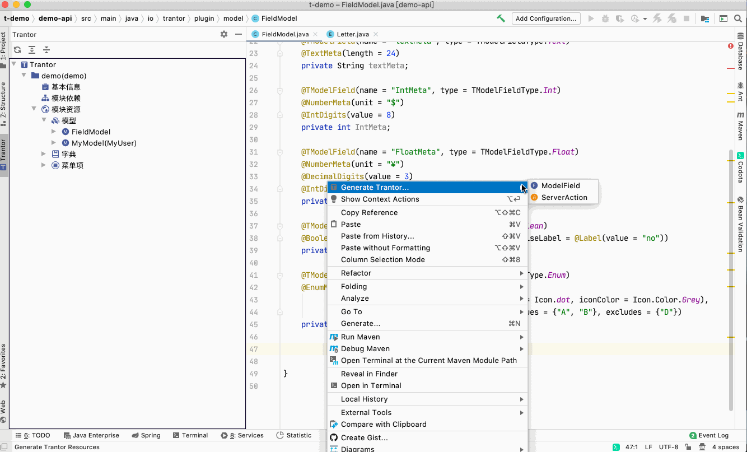
Task: Collapse the 模型 node
Action: (x=44, y=120)
